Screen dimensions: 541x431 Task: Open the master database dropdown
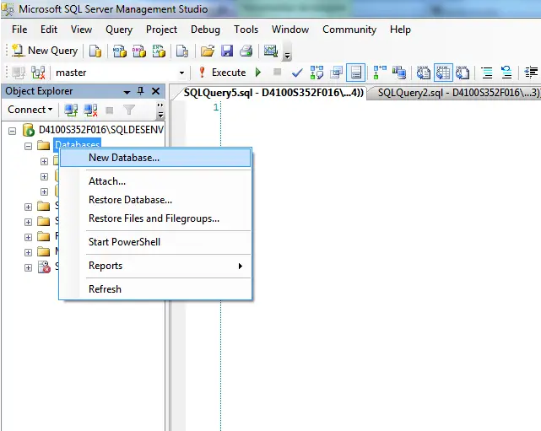[x=181, y=73]
